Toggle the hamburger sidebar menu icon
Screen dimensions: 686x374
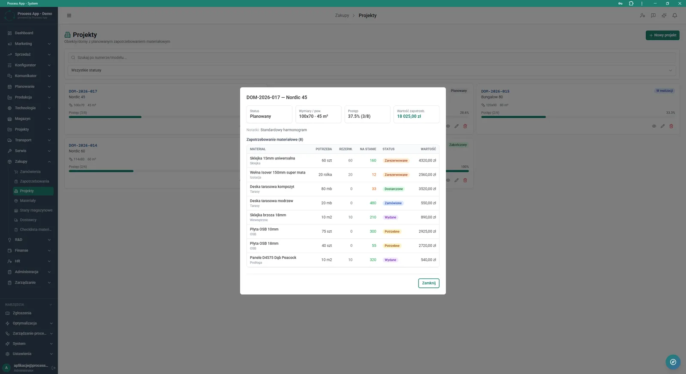point(69,15)
